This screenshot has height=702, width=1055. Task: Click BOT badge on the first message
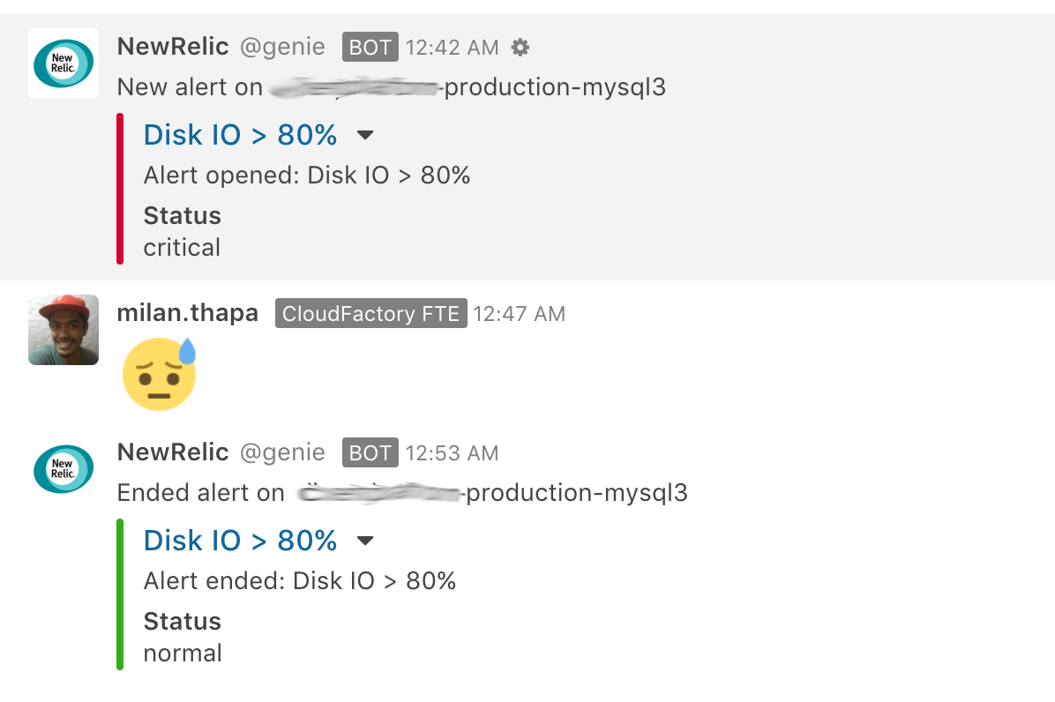pyautogui.click(x=370, y=47)
